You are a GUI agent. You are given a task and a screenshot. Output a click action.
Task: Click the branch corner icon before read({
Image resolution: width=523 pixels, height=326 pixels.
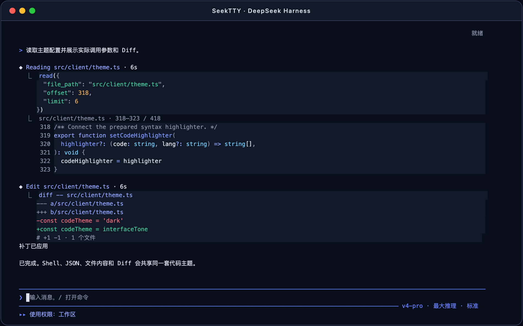(x=30, y=76)
